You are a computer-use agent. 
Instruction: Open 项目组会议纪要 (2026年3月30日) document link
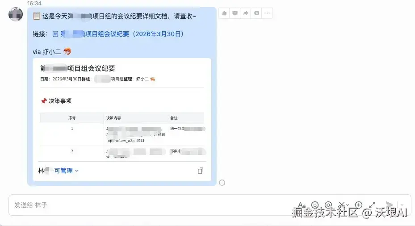pos(122,34)
